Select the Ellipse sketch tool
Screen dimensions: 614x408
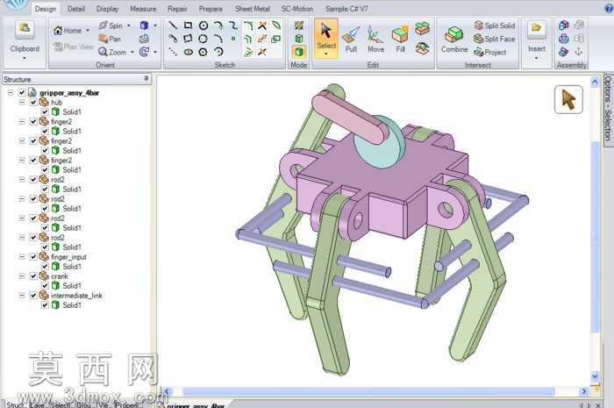(189, 52)
